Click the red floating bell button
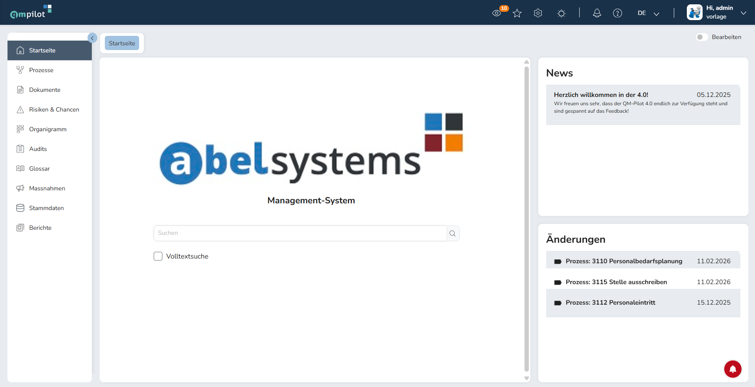Screen dimensions: 755x387 point(733,369)
